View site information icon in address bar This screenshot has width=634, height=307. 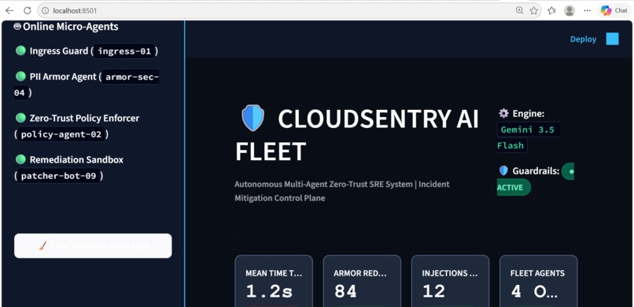(x=46, y=10)
